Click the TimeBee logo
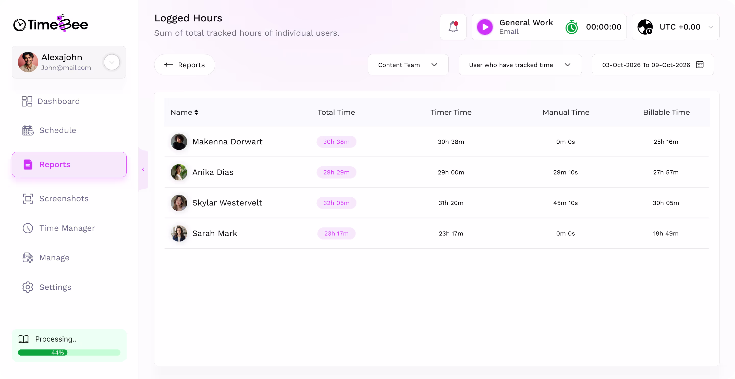 (x=51, y=23)
